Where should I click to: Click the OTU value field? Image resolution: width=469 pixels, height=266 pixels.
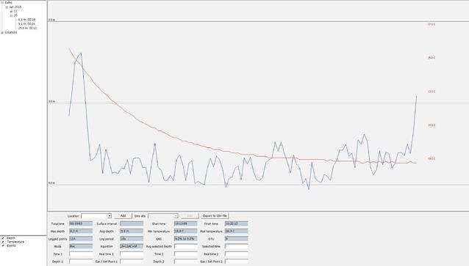coord(236,239)
